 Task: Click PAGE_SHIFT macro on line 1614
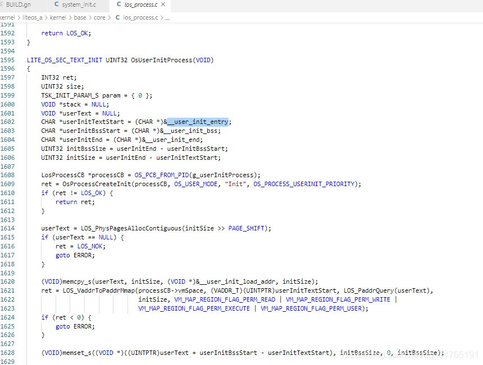click(246, 228)
